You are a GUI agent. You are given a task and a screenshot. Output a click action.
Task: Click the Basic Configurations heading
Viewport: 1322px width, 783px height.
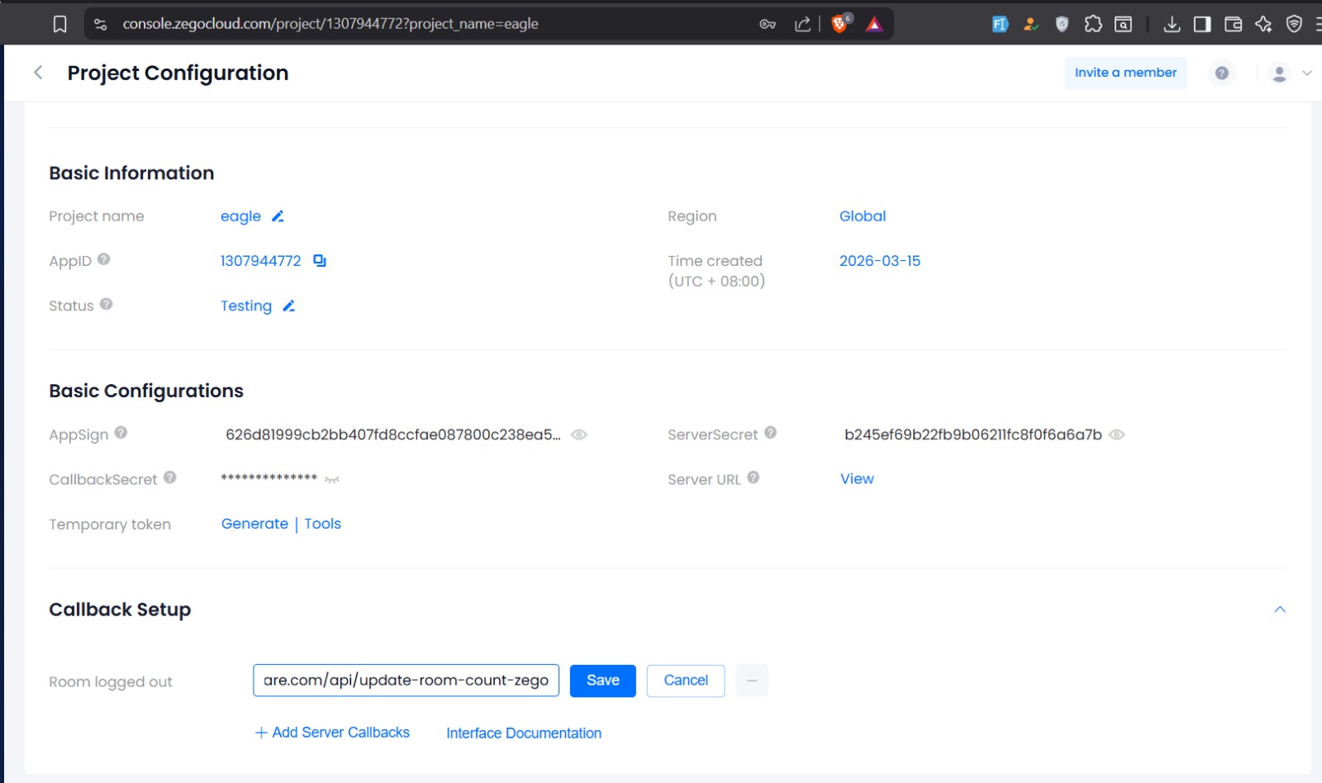(x=146, y=391)
